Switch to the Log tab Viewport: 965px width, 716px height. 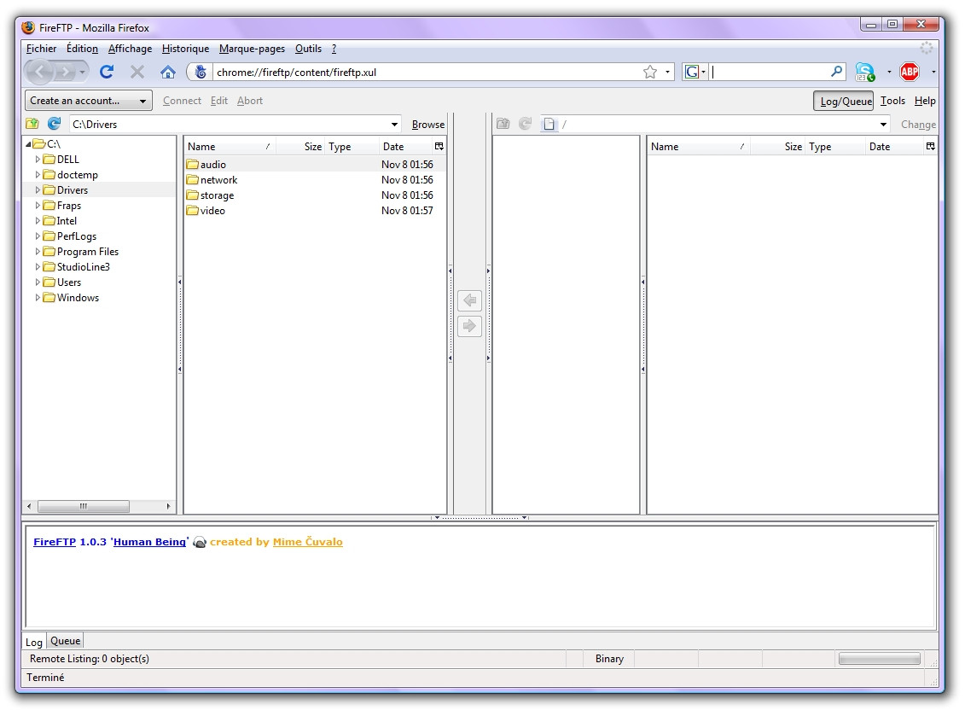pyautogui.click(x=34, y=642)
